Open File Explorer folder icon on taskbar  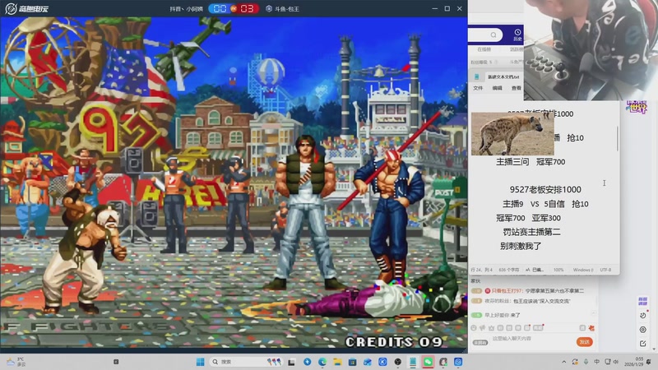tap(337, 362)
